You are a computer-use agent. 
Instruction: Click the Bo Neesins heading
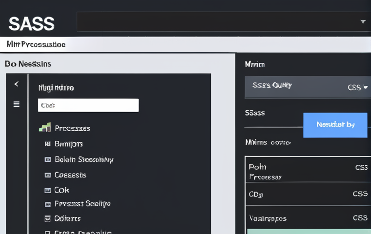tap(28, 64)
